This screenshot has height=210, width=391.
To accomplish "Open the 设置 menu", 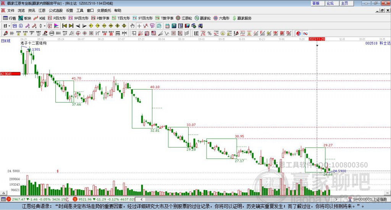I will tap(69, 10).
